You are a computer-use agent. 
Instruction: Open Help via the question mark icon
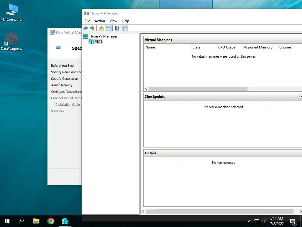[117, 28]
